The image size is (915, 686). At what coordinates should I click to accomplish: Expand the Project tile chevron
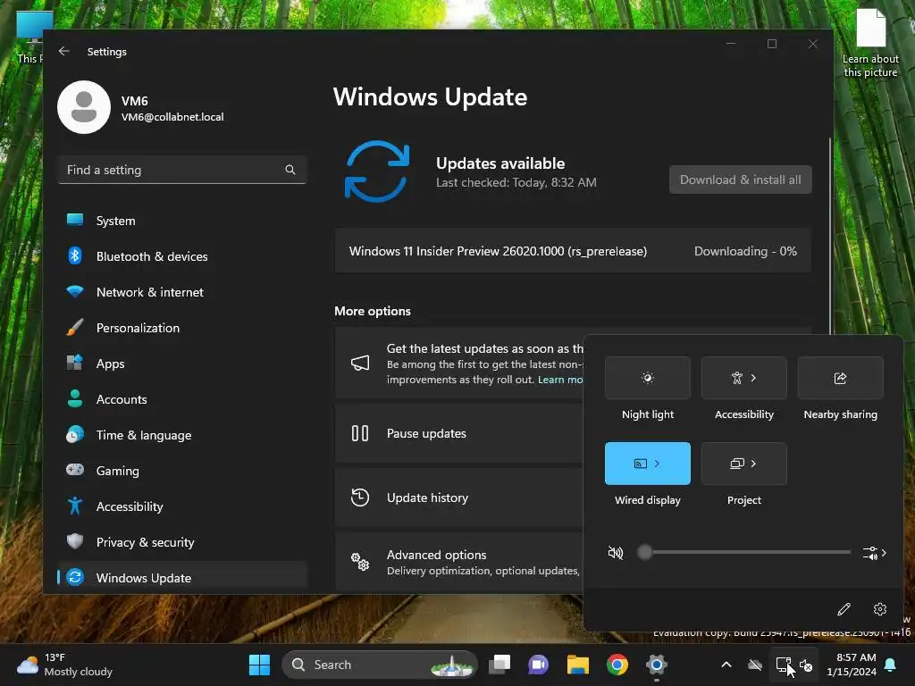pos(754,464)
